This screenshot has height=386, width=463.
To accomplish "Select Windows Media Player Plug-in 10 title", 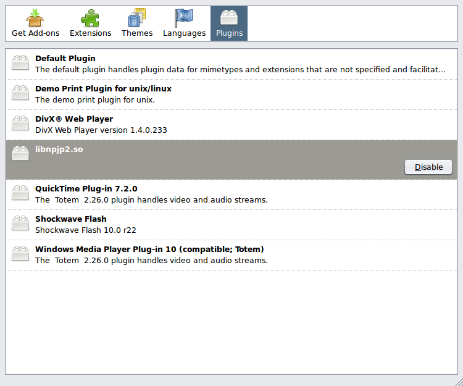I will pos(149,250).
